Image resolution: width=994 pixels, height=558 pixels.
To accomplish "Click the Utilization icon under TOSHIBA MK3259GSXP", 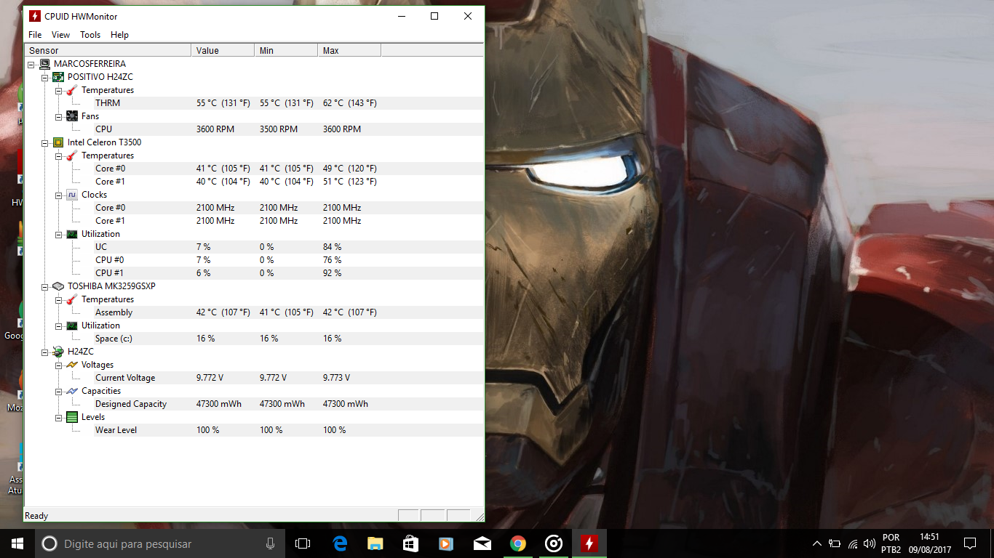I will click(x=71, y=325).
